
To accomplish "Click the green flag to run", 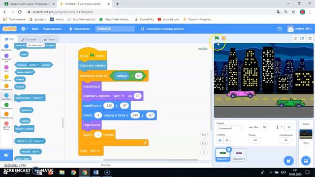I will pyautogui.click(x=217, y=38).
